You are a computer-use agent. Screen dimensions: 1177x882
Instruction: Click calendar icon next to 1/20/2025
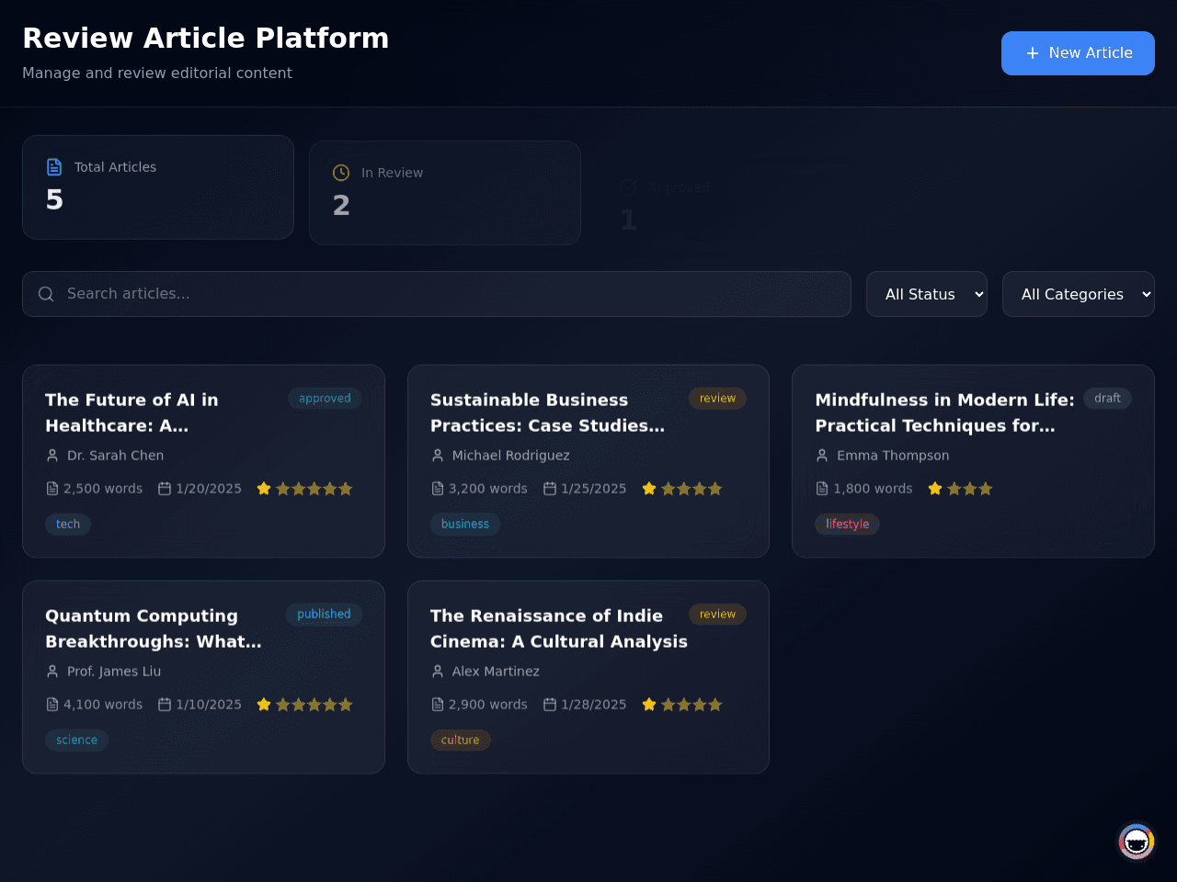pos(165,489)
